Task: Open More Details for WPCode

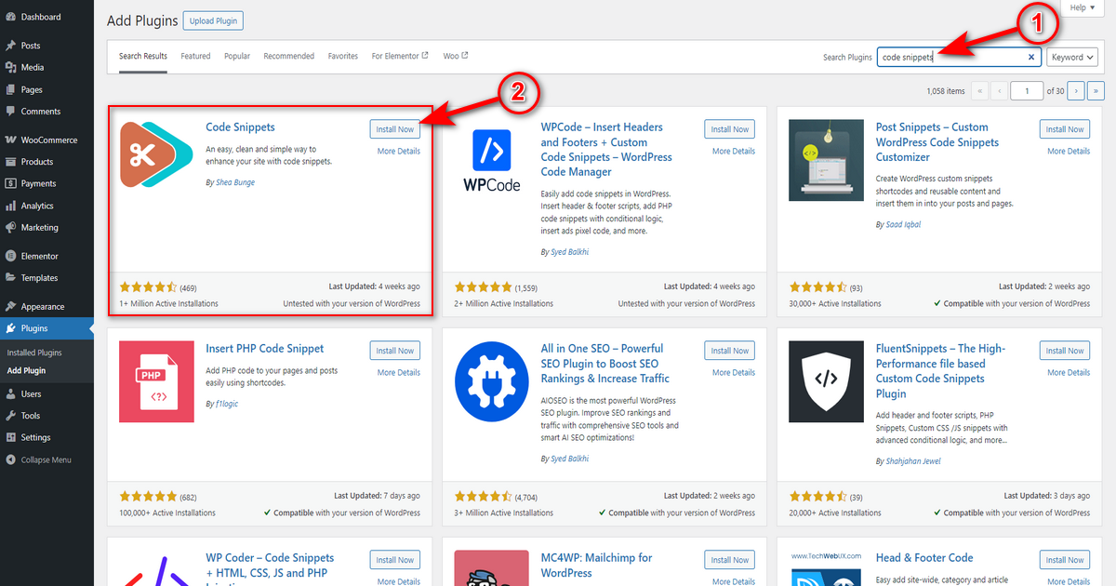Action: pyautogui.click(x=734, y=151)
